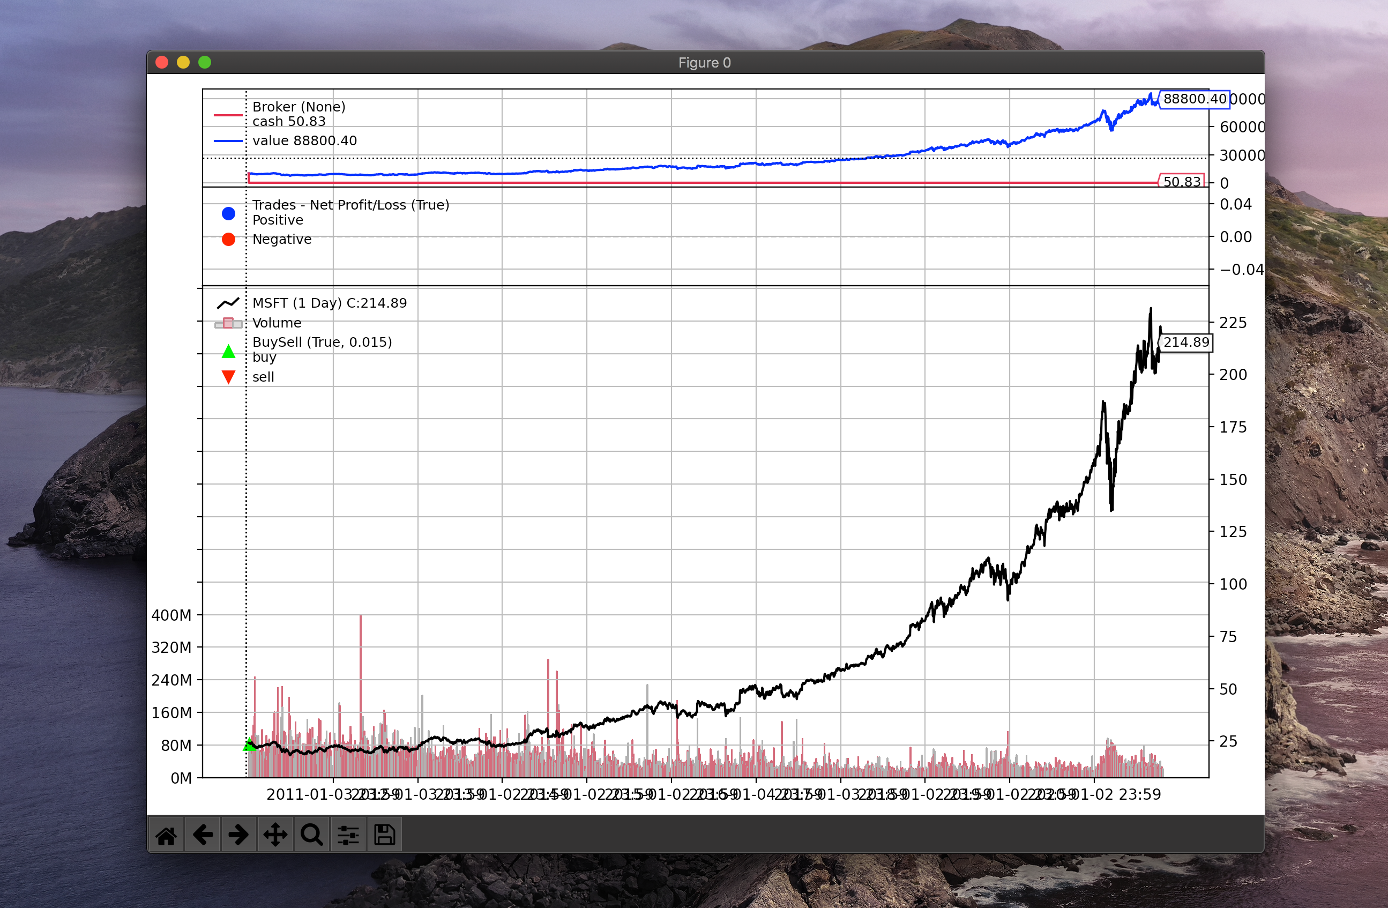This screenshot has height=908, width=1388.
Task: Click the green buy triangle legend icon
Action: point(229,351)
